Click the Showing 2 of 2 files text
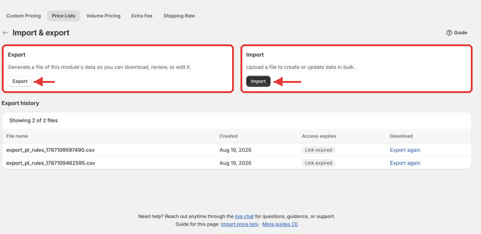This screenshot has height=234, width=481. [x=34, y=121]
